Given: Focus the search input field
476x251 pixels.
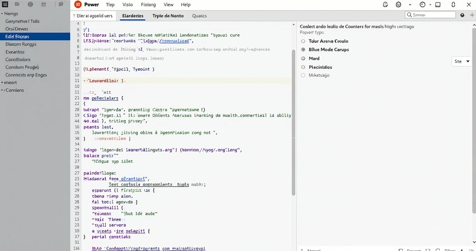Looking at the screenshot, I should pyautogui.click(x=431, y=15).
